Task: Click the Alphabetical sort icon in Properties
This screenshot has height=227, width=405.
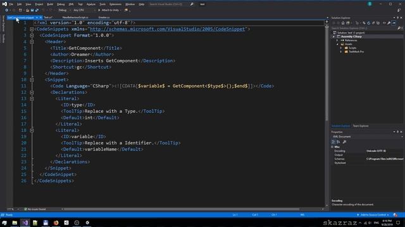Action: pos(338,142)
